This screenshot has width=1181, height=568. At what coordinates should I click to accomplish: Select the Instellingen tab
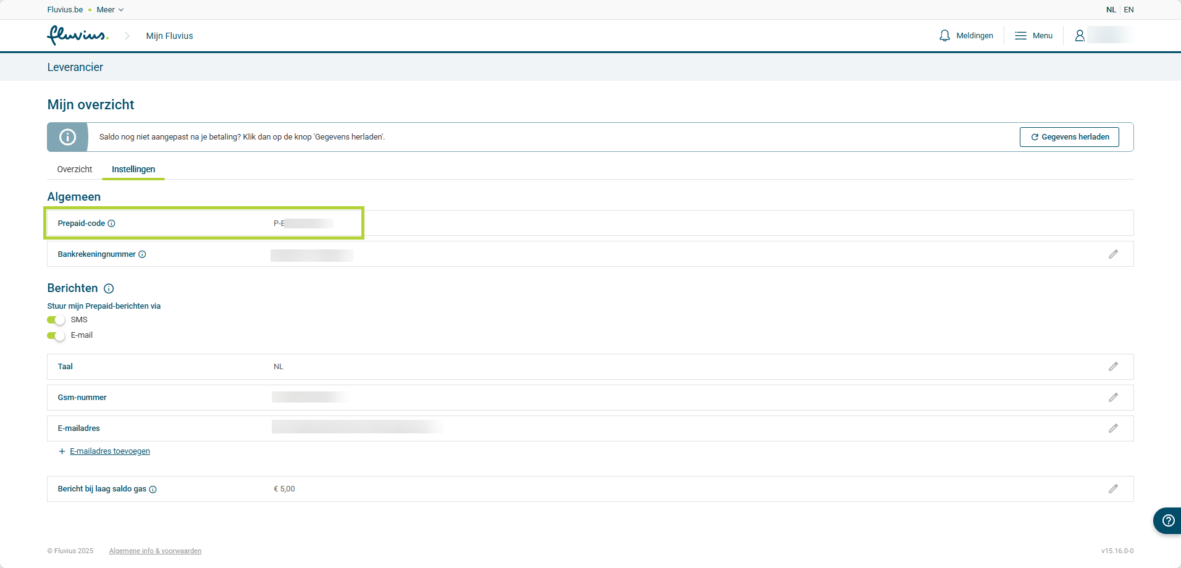(x=133, y=169)
